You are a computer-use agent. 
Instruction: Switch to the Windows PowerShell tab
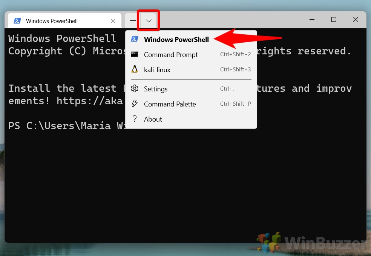point(64,21)
